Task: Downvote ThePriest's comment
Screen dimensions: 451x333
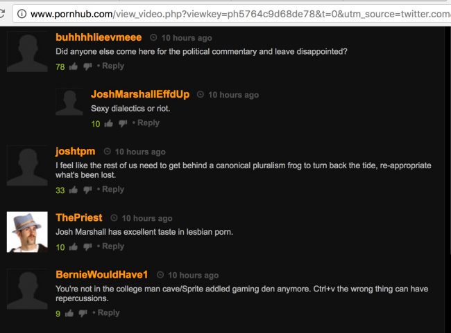Action: tap(87, 246)
